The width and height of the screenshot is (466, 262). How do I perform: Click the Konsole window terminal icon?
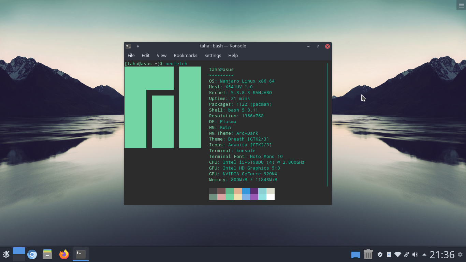point(128,46)
